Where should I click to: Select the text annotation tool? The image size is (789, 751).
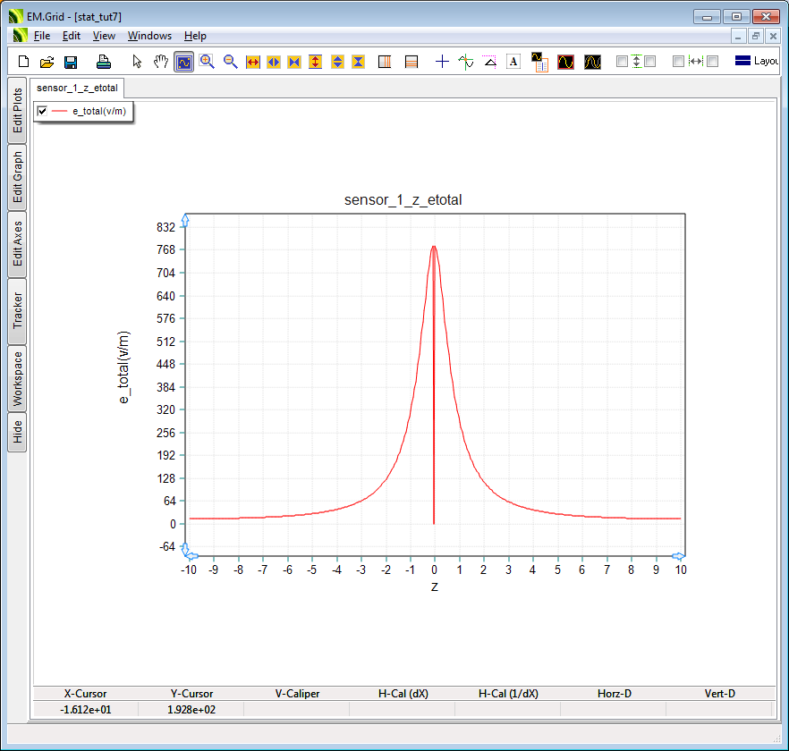pyautogui.click(x=513, y=62)
